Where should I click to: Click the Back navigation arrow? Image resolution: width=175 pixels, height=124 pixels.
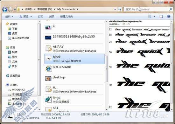(5, 10)
